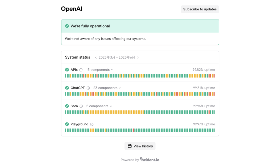Viewport: 280px width, 165px height.
Task: Expand the ChatGPT 23 components list
Action: coord(107,88)
